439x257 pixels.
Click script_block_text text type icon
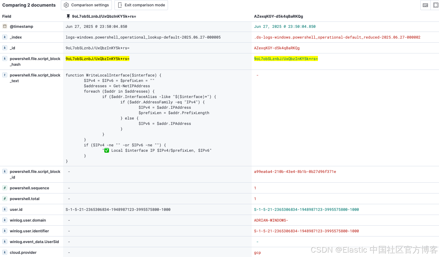pyautogui.click(x=5, y=75)
